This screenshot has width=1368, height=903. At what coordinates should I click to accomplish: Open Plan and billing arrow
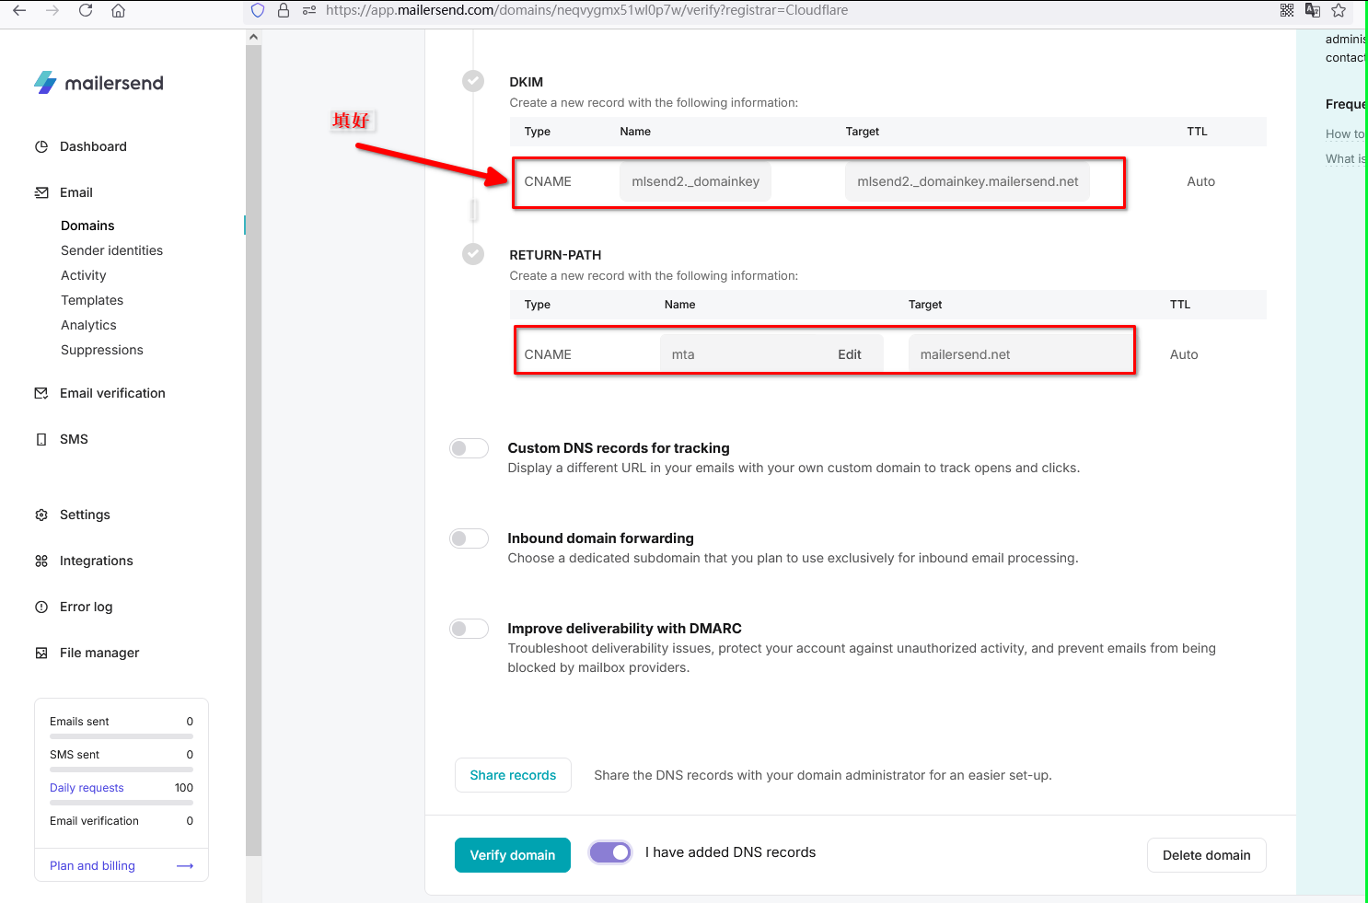pos(185,866)
